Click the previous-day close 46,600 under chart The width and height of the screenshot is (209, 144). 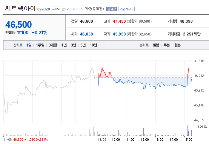pos(18,140)
